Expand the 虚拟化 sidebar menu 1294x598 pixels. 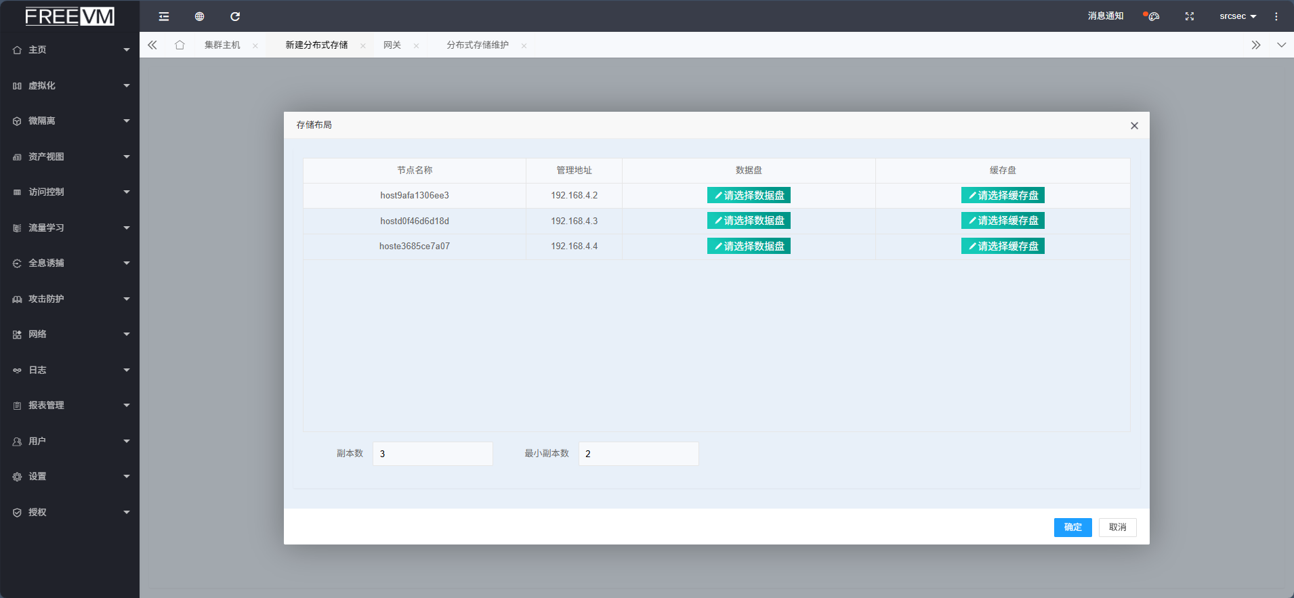coord(70,86)
